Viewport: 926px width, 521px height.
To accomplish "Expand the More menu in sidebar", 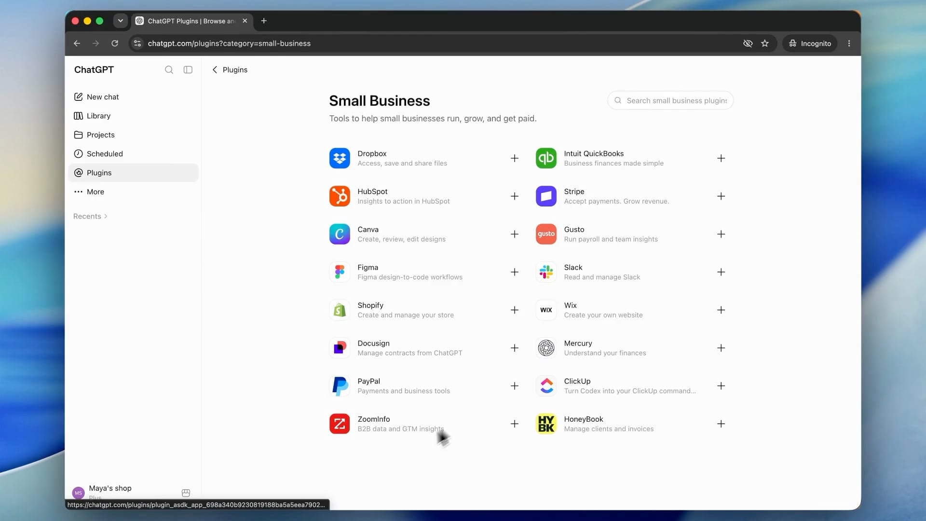I will tap(133, 192).
